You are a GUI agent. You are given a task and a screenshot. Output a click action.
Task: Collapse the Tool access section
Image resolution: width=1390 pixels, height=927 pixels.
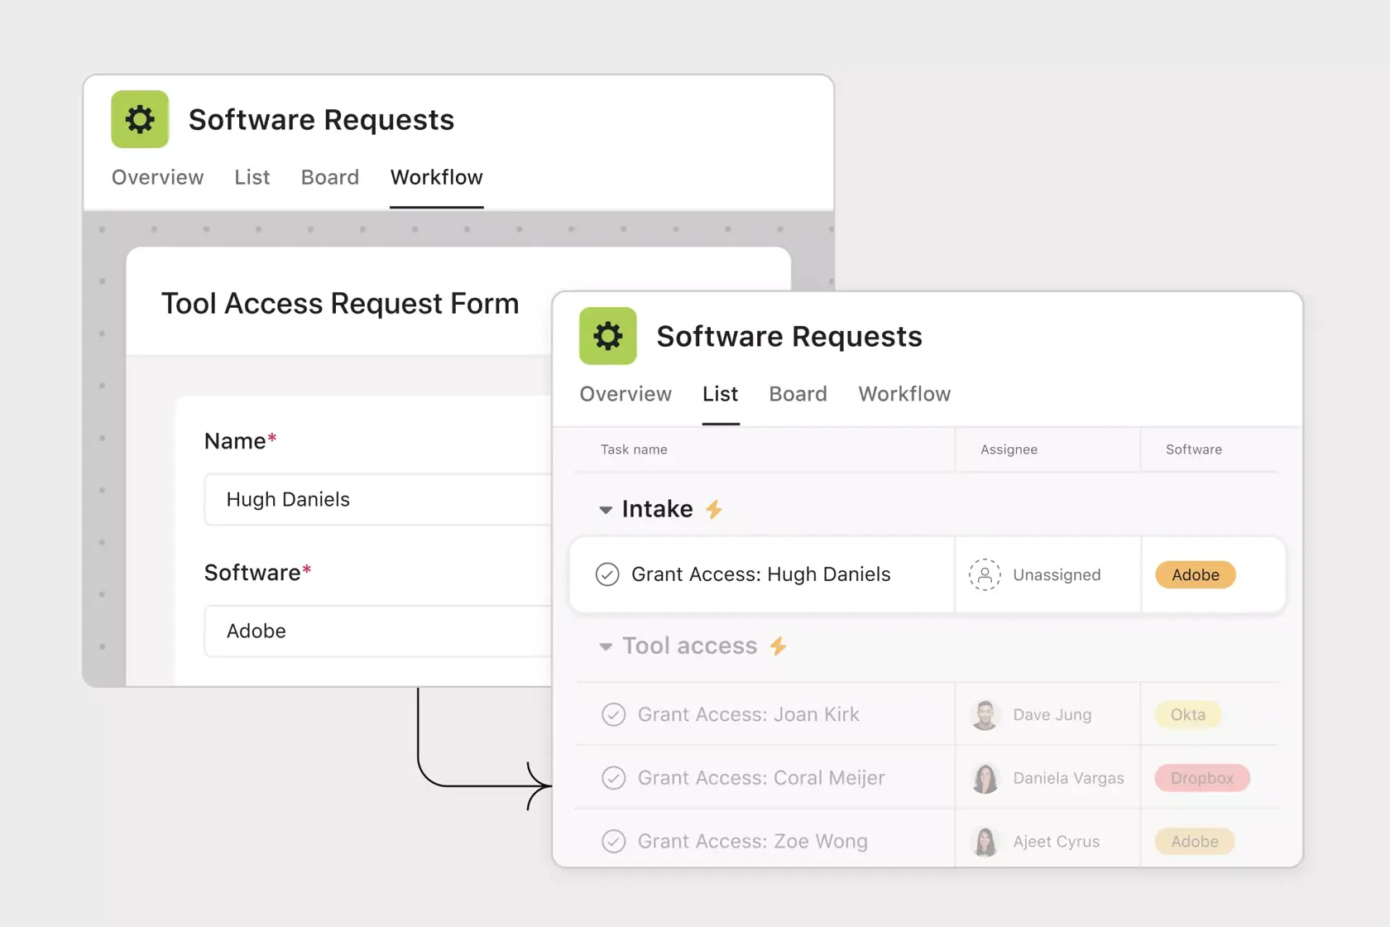pos(606,646)
